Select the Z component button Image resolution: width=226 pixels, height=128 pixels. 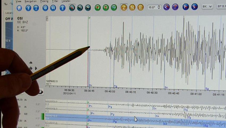click(x=124, y=7)
